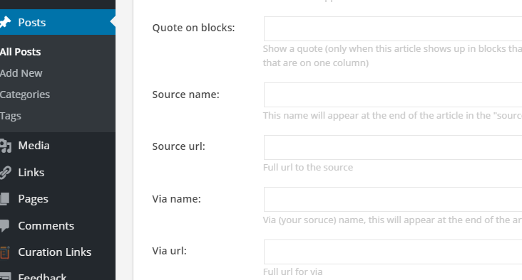The height and width of the screenshot is (280, 522).
Task: Click the Comments speech bubble icon
Action: (x=5, y=225)
